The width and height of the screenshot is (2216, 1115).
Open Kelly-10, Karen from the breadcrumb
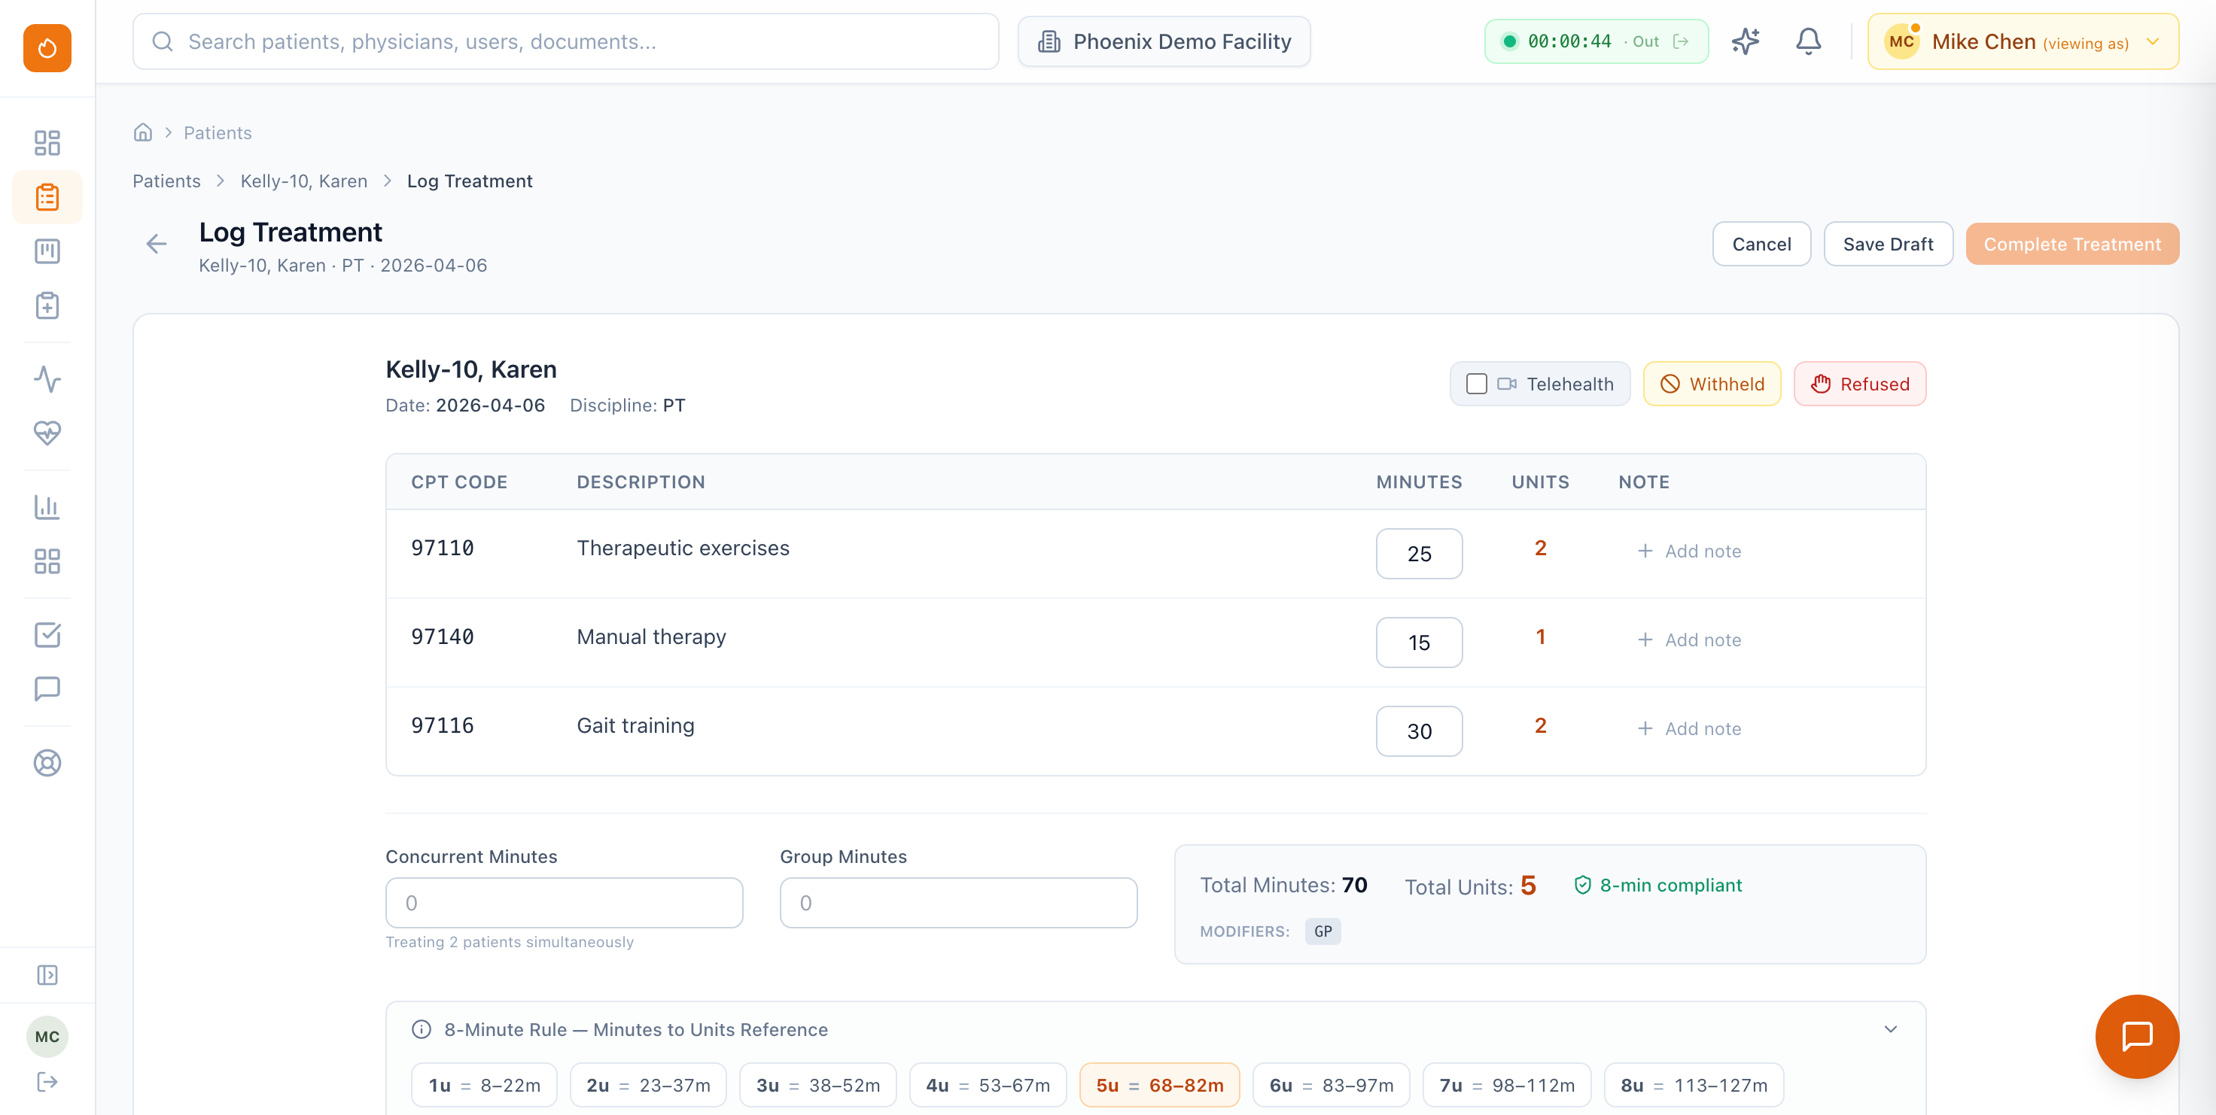(x=303, y=181)
